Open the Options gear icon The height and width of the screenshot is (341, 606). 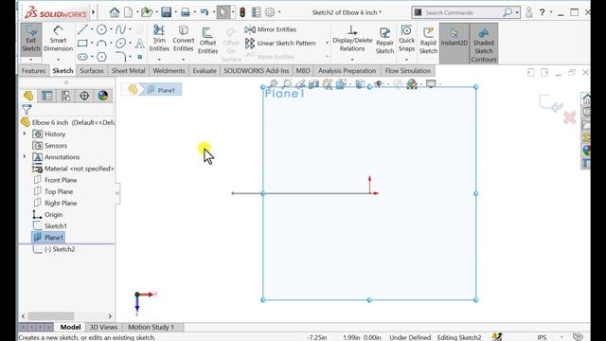pyautogui.click(x=270, y=12)
